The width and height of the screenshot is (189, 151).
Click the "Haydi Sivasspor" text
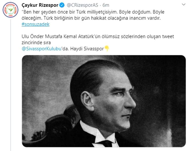pos(87,49)
